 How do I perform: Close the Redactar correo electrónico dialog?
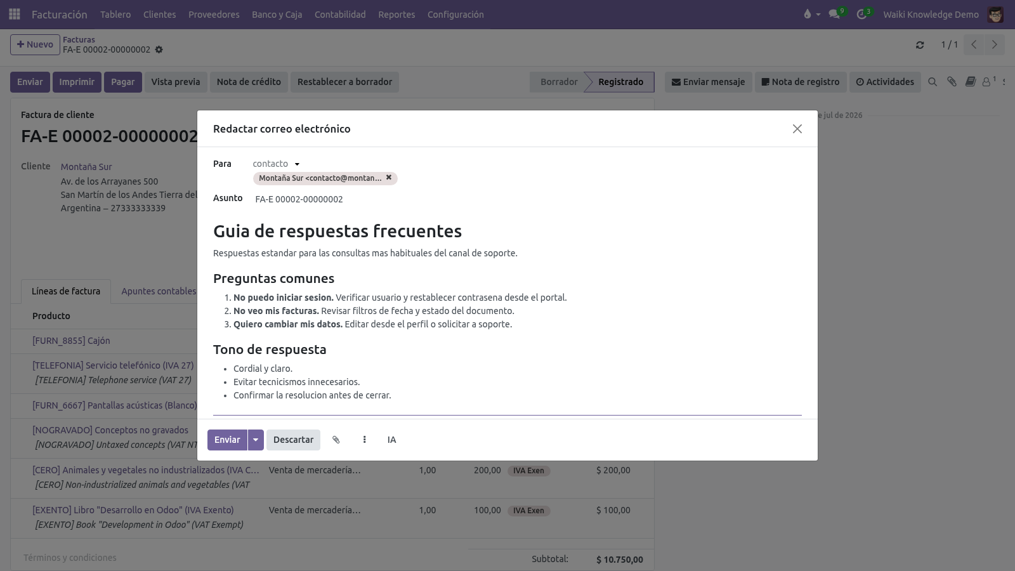(797, 129)
